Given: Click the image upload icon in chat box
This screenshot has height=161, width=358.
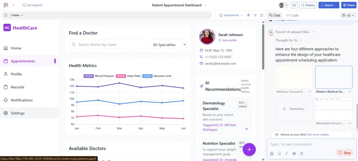Looking at the screenshot, I should (272, 153).
